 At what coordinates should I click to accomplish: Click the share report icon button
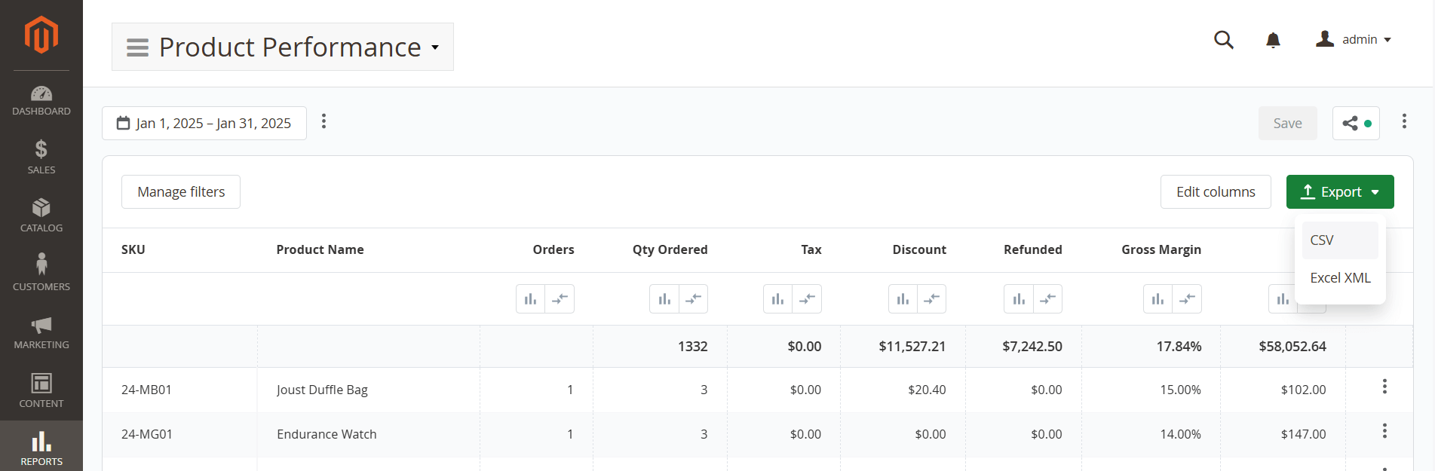click(x=1355, y=124)
